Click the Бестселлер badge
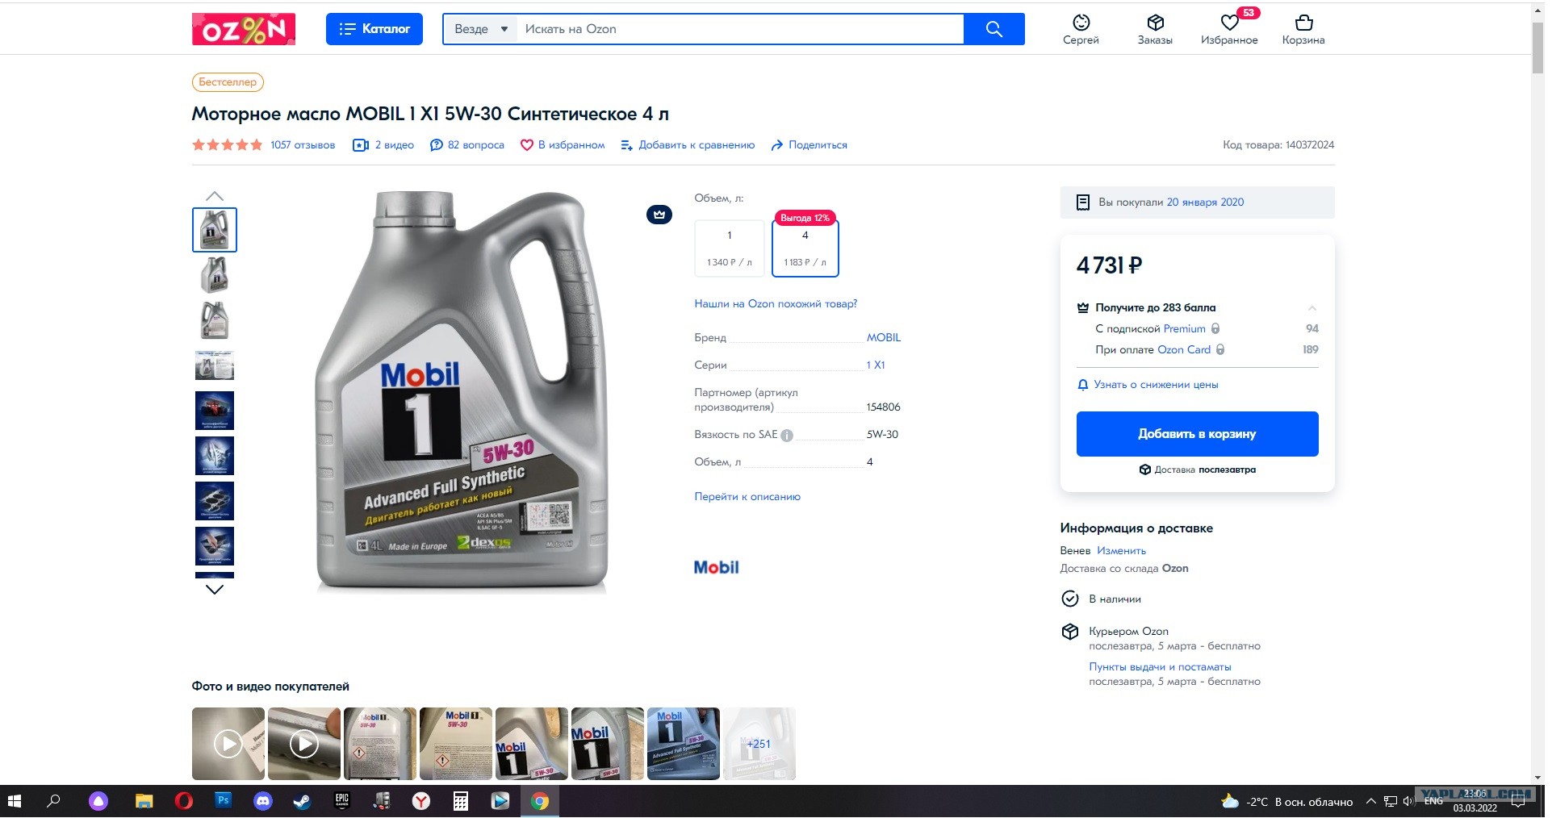The width and height of the screenshot is (1552, 818). point(228,82)
